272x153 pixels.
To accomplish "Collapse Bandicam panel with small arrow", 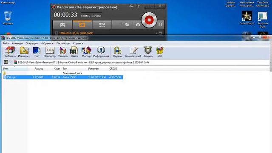I will 156,33.
